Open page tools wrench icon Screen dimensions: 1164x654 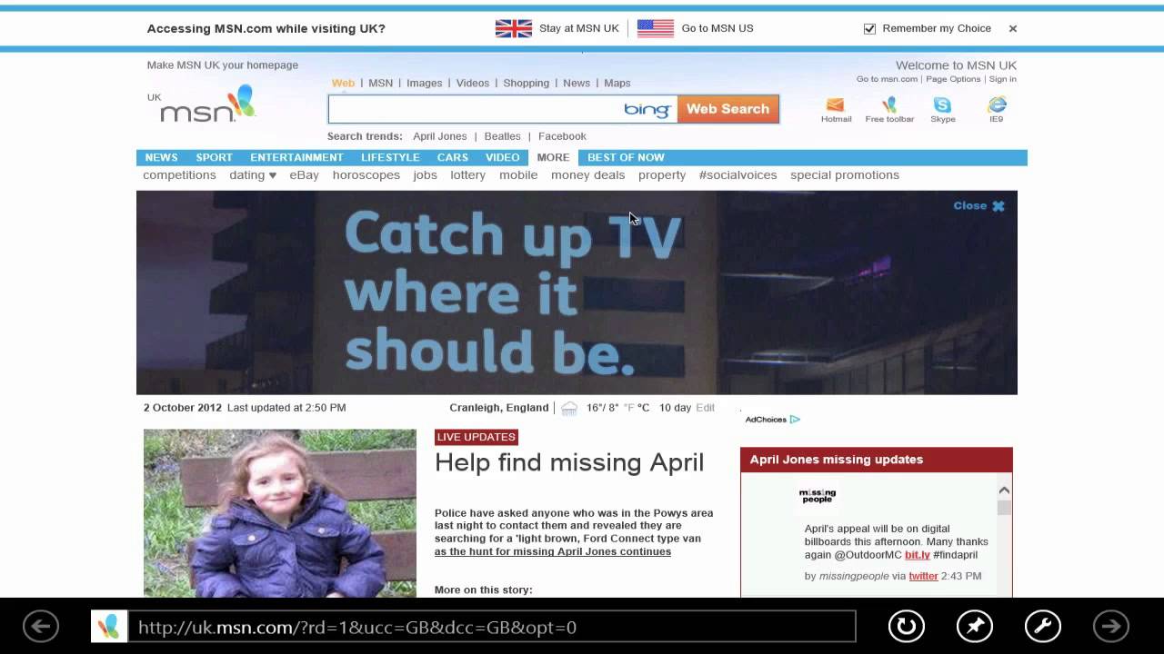coord(1043,626)
